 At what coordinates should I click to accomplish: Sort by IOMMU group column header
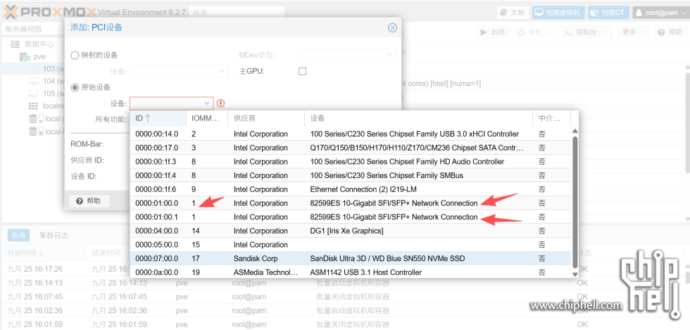(x=207, y=118)
